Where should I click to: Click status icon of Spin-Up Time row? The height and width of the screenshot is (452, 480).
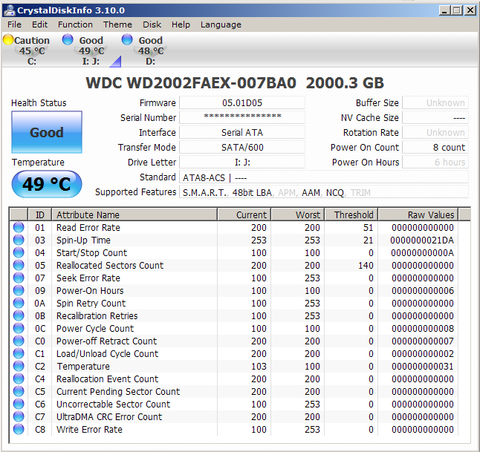19,240
